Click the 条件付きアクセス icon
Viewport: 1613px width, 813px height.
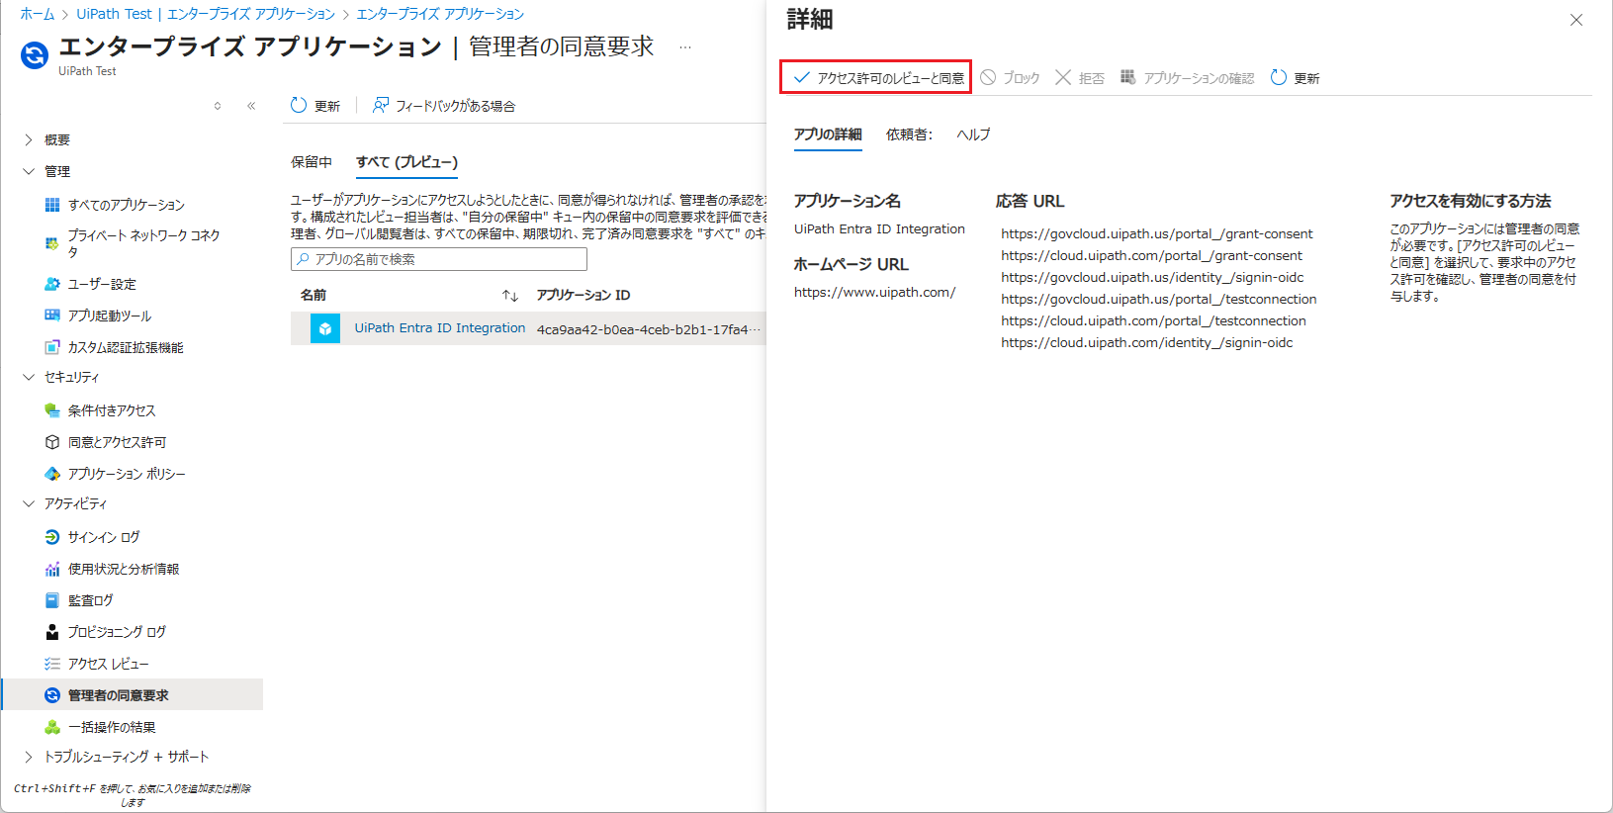pos(52,410)
